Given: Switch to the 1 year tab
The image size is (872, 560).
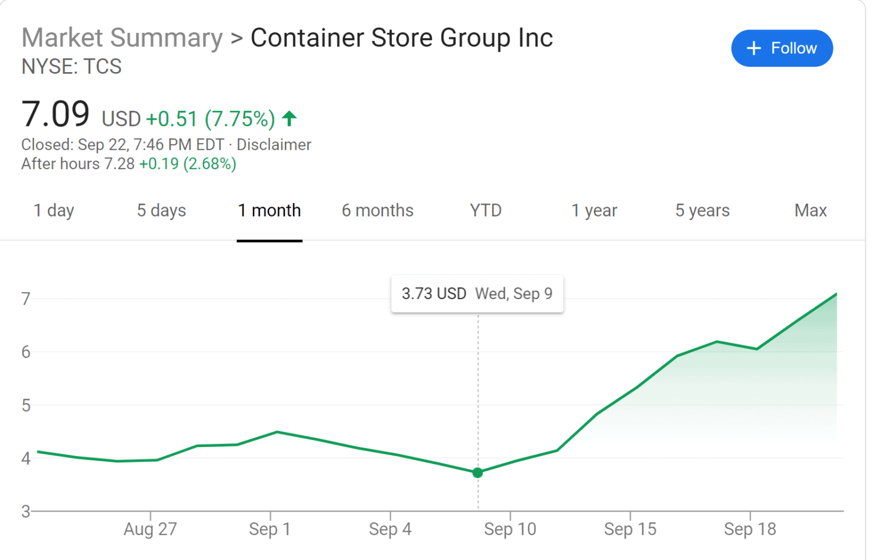Looking at the screenshot, I should 594,210.
